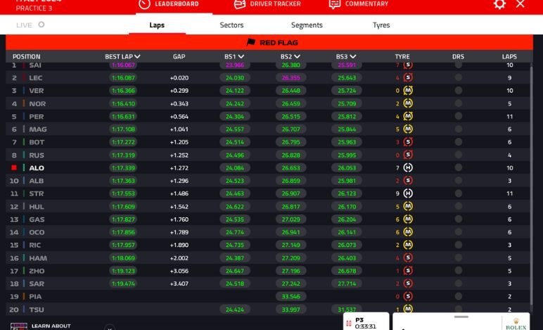Screen dimensions: 543x330
Task: Open settings via the gear icon
Action: [x=499, y=4]
